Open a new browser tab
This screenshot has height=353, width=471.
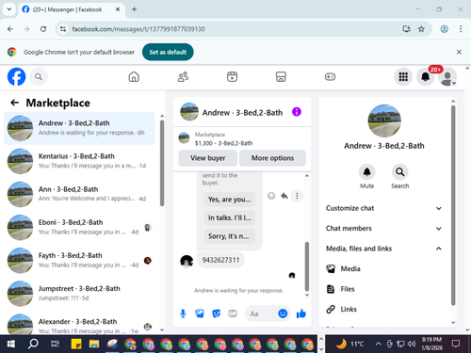click(x=134, y=9)
